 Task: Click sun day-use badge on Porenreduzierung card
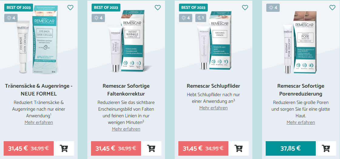pos(273,8)
